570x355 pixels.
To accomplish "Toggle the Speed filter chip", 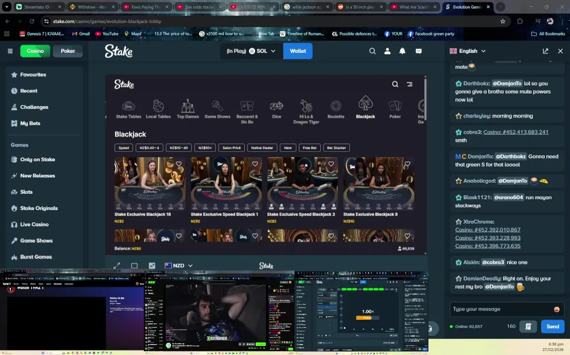I will [124, 148].
